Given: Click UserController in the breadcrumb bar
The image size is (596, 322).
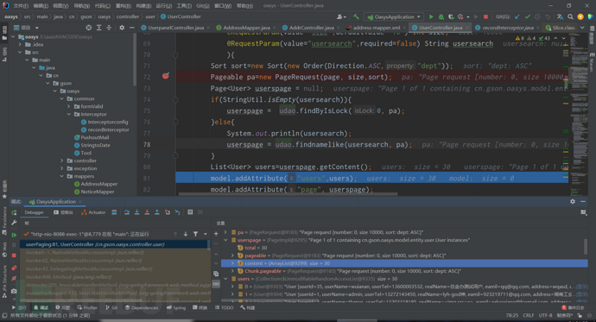Looking at the screenshot, I should [181, 16].
